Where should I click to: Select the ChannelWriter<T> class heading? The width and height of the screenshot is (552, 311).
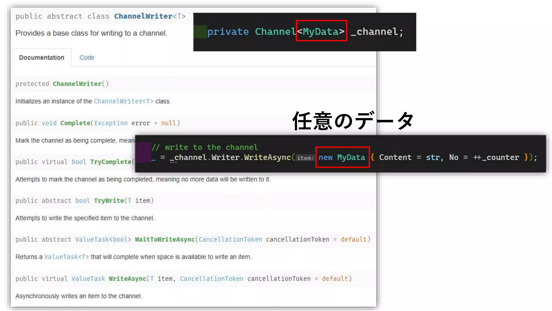coord(150,16)
